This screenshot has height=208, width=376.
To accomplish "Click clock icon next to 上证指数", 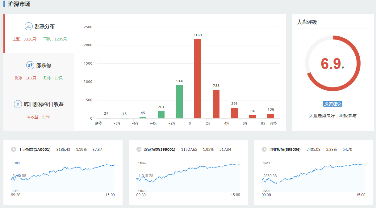I will (x=14, y=149).
